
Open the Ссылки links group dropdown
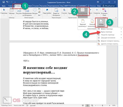[64, 12]
